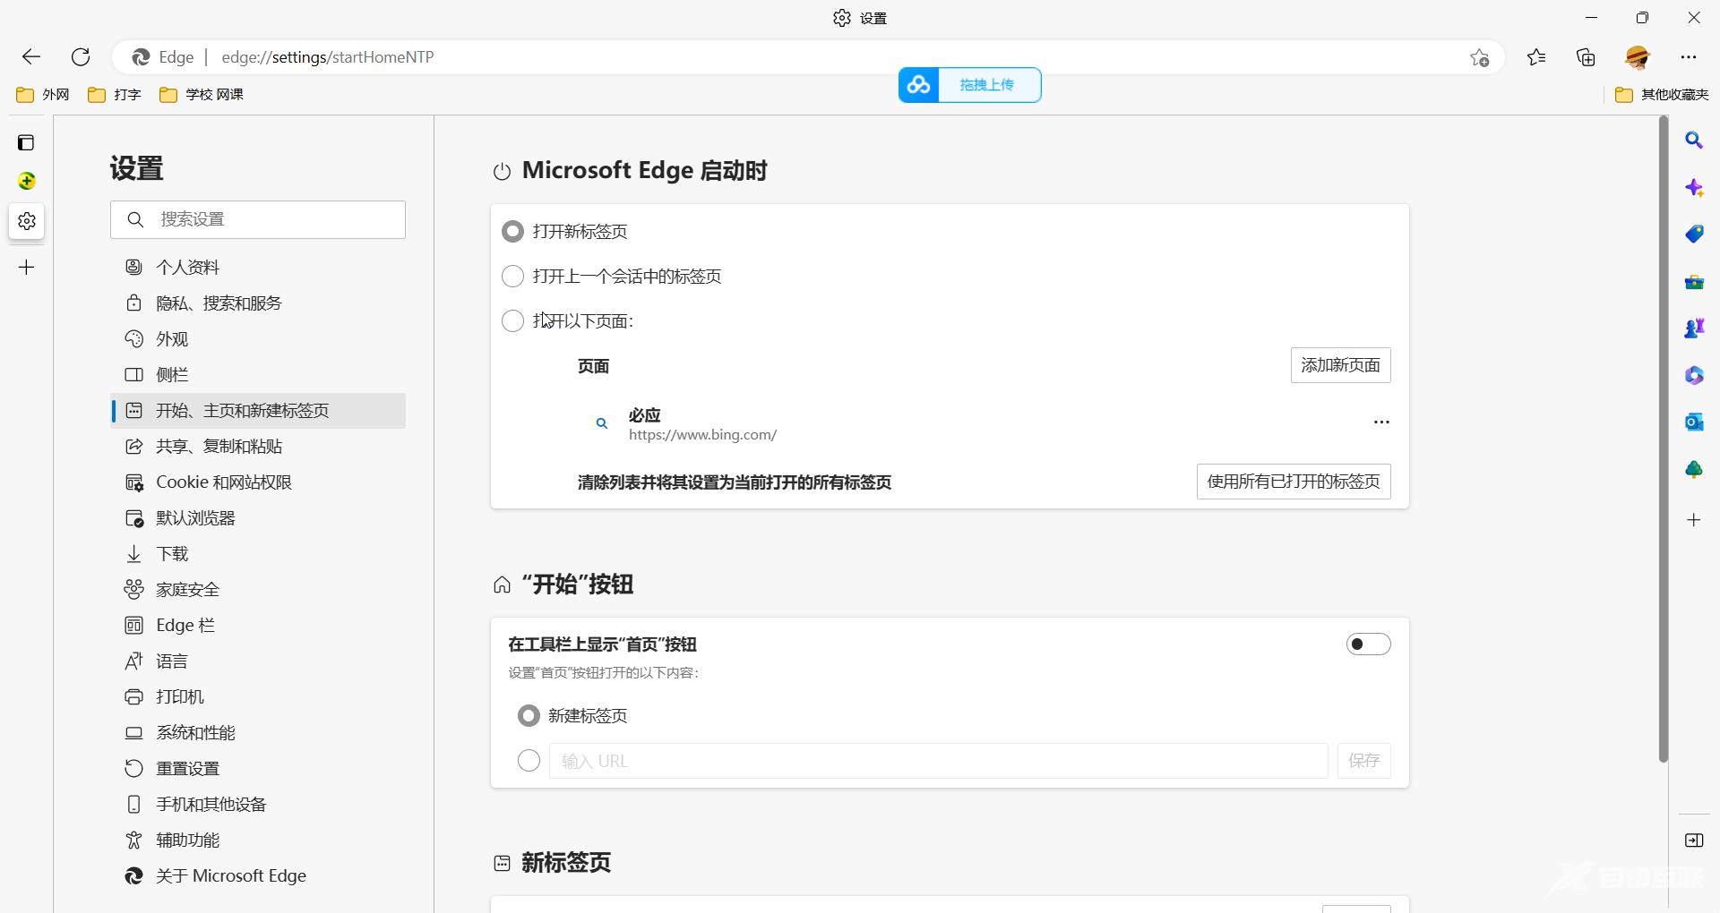Click the cloud 拖拽上传 upload widget
Image resolution: width=1720 pixels, height=913 pixels.
coord(970,85)
